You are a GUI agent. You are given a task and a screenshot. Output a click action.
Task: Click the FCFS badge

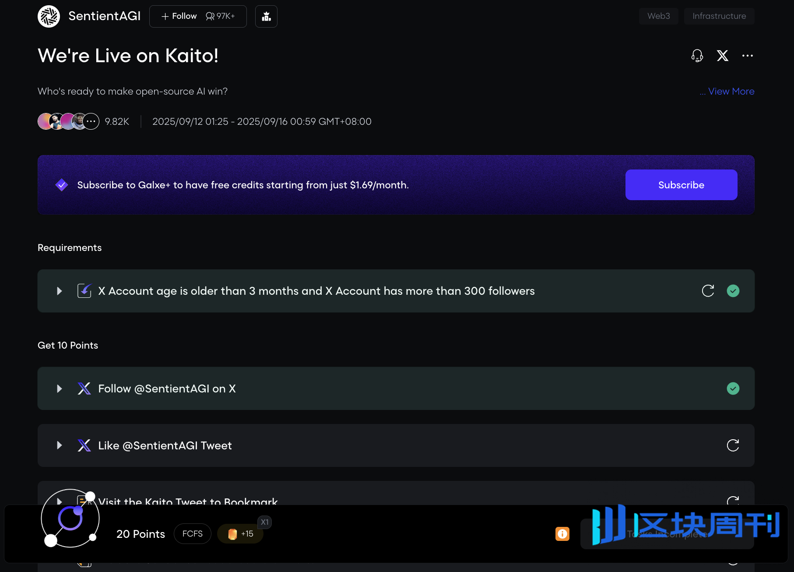[193, 534]
